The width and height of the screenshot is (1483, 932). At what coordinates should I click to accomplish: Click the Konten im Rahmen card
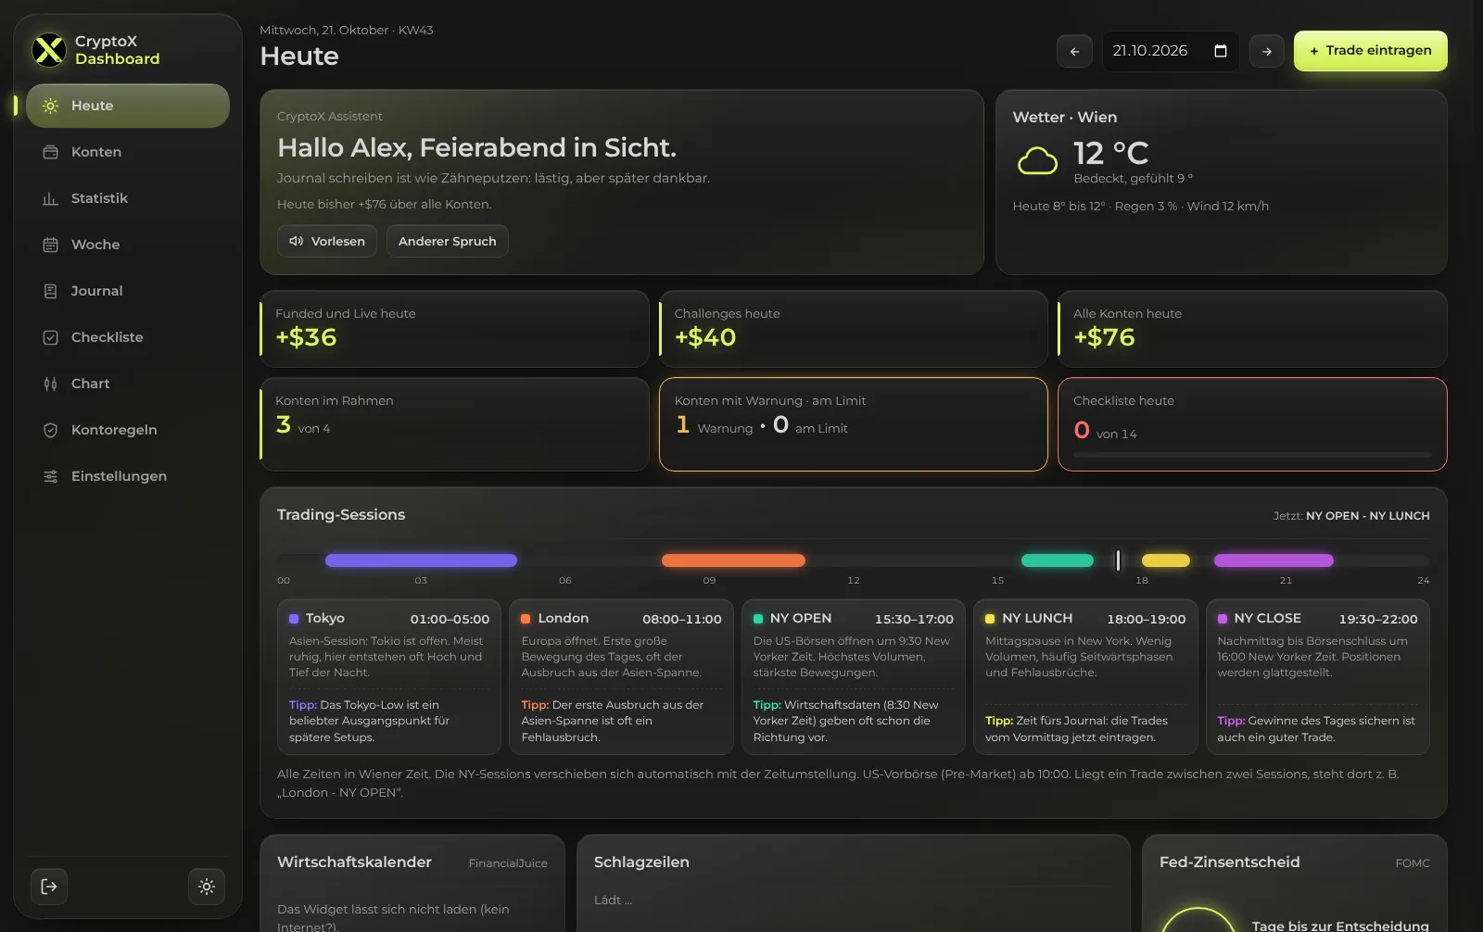tap(454, 424)
